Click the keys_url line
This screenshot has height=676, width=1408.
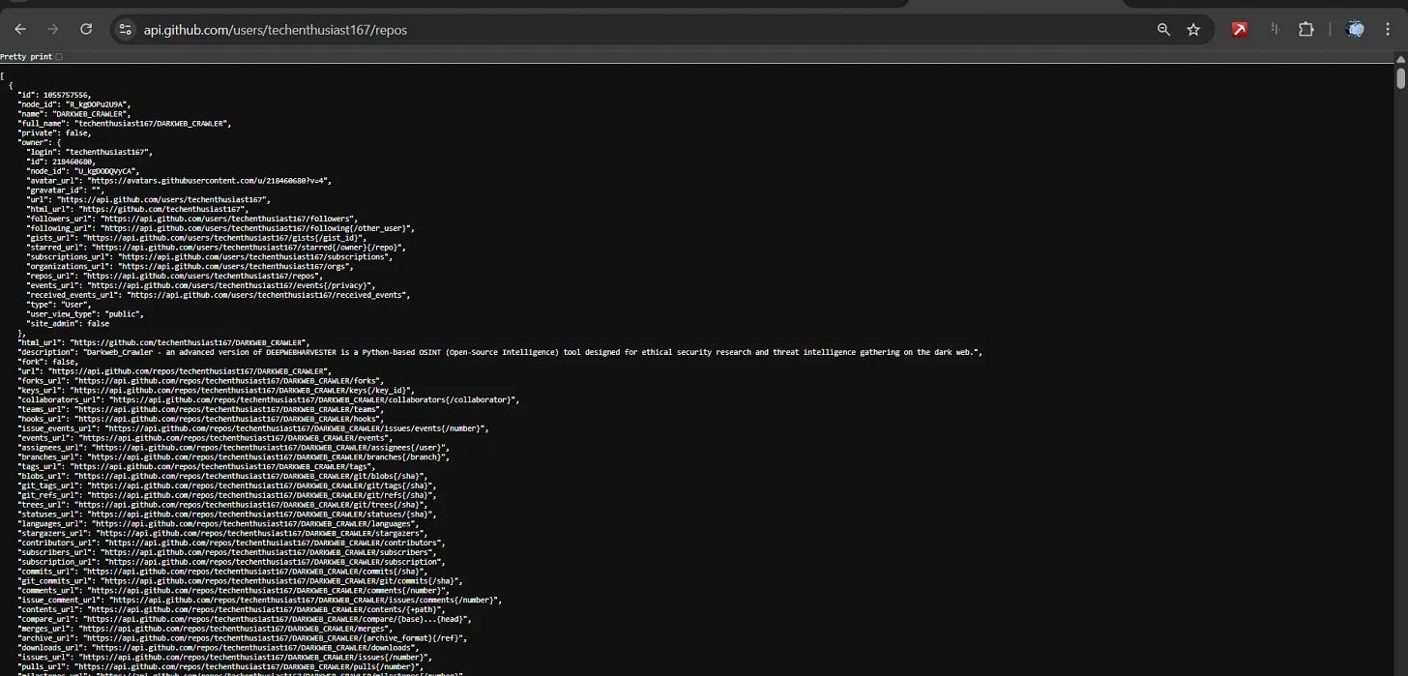coord(217,391)
